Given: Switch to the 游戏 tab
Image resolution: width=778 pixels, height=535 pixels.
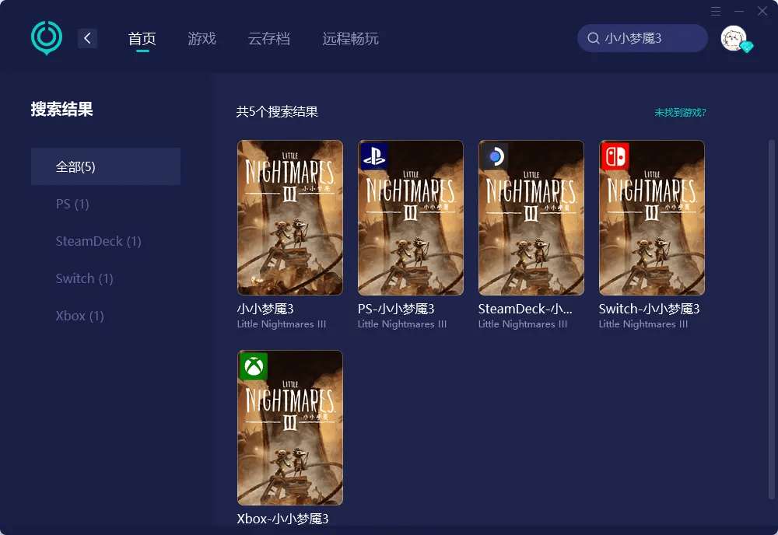Looking at the screenshot, I should pos(202,38).
